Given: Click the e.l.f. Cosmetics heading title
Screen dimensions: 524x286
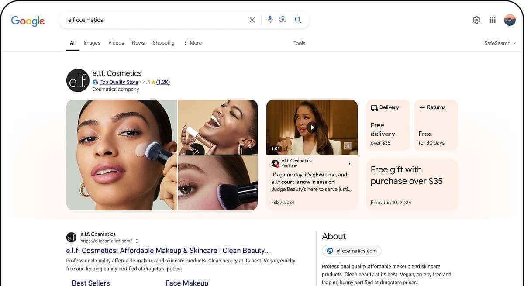Looking at the screenshot, I should click(x=117, y=73).
